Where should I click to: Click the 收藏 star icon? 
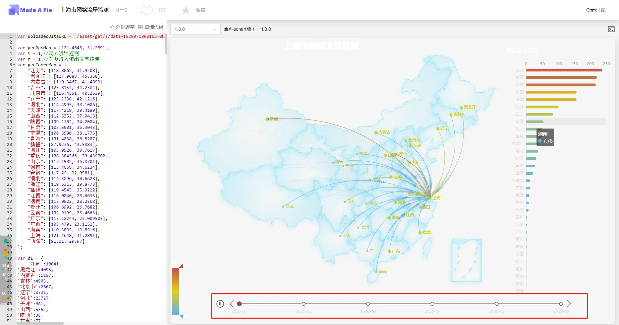coord(186,10)
